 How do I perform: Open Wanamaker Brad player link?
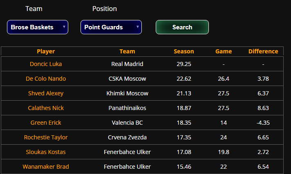point(46,167)
